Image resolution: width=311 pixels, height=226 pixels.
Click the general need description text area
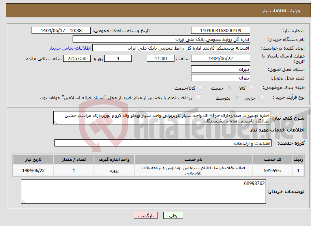(x=162, y=118)
